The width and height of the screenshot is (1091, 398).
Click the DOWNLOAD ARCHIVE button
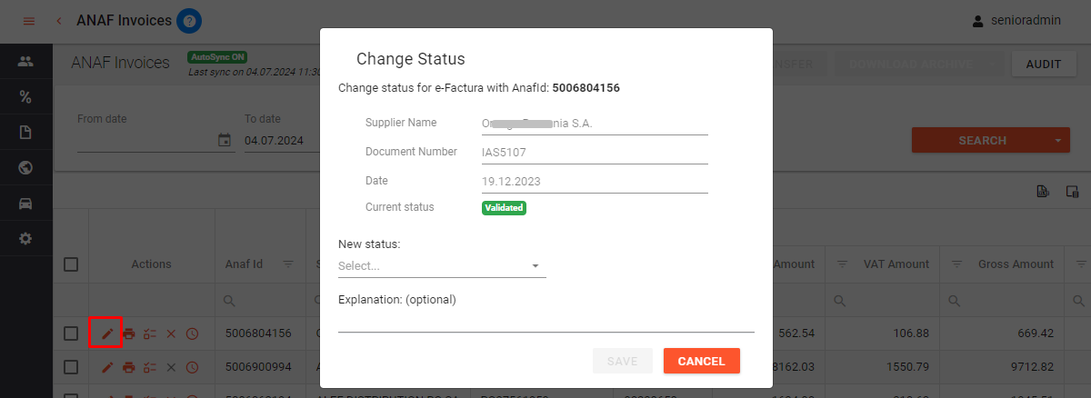click(912, 65)
